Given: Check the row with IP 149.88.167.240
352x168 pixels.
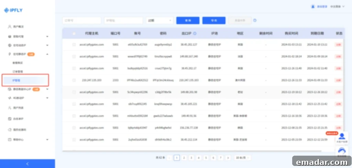Looking at the screenshot, I should [x=74, y=57].
